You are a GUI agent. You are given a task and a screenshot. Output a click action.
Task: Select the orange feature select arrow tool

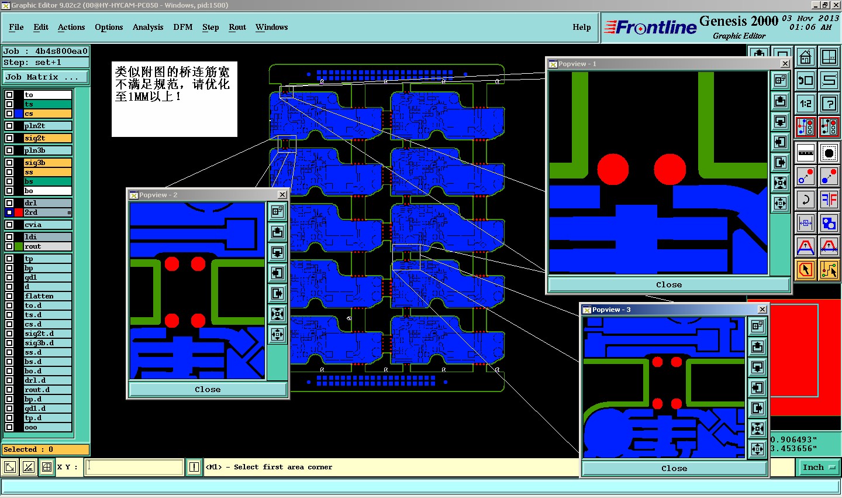(805, 270)
